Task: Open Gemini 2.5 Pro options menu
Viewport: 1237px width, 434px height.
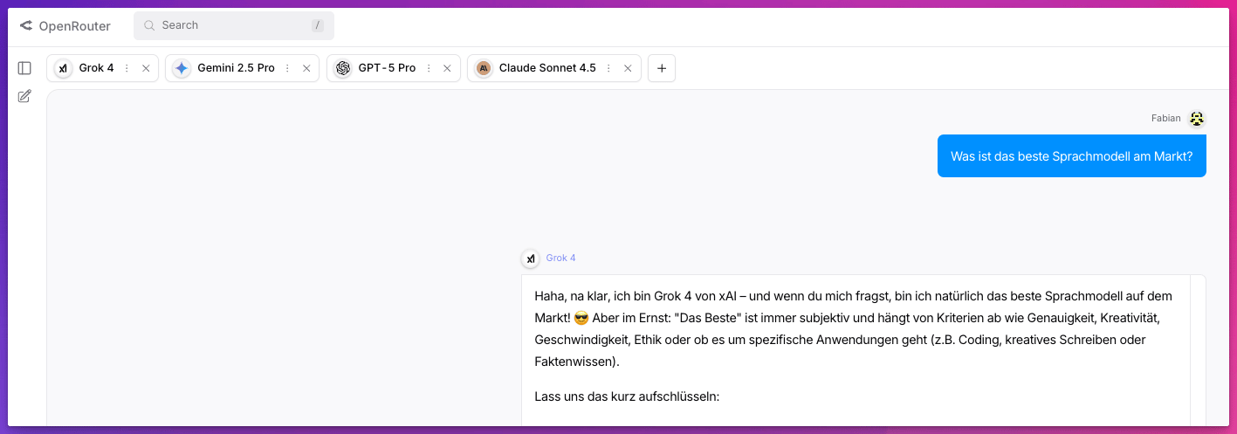Action: (287, 68)
